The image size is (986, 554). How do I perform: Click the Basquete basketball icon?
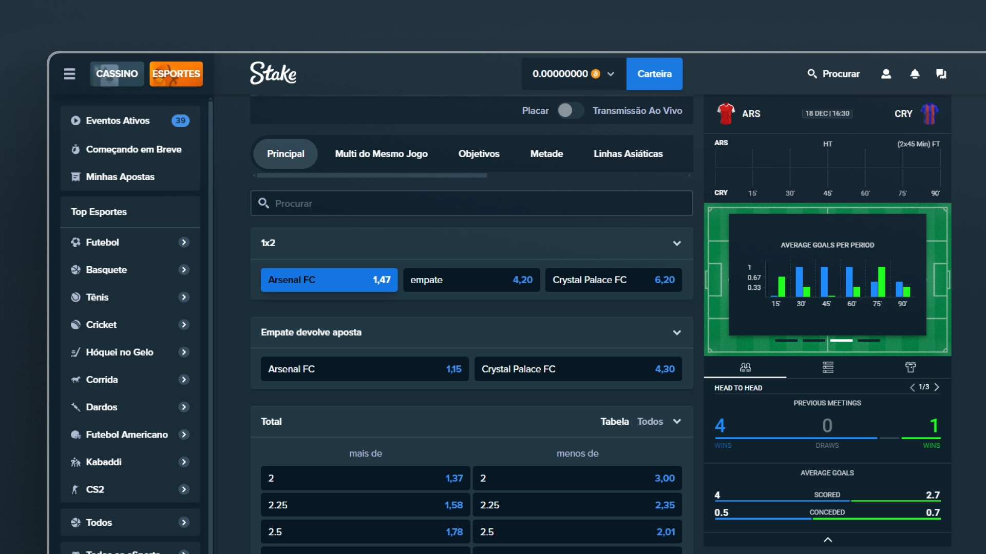75,270
